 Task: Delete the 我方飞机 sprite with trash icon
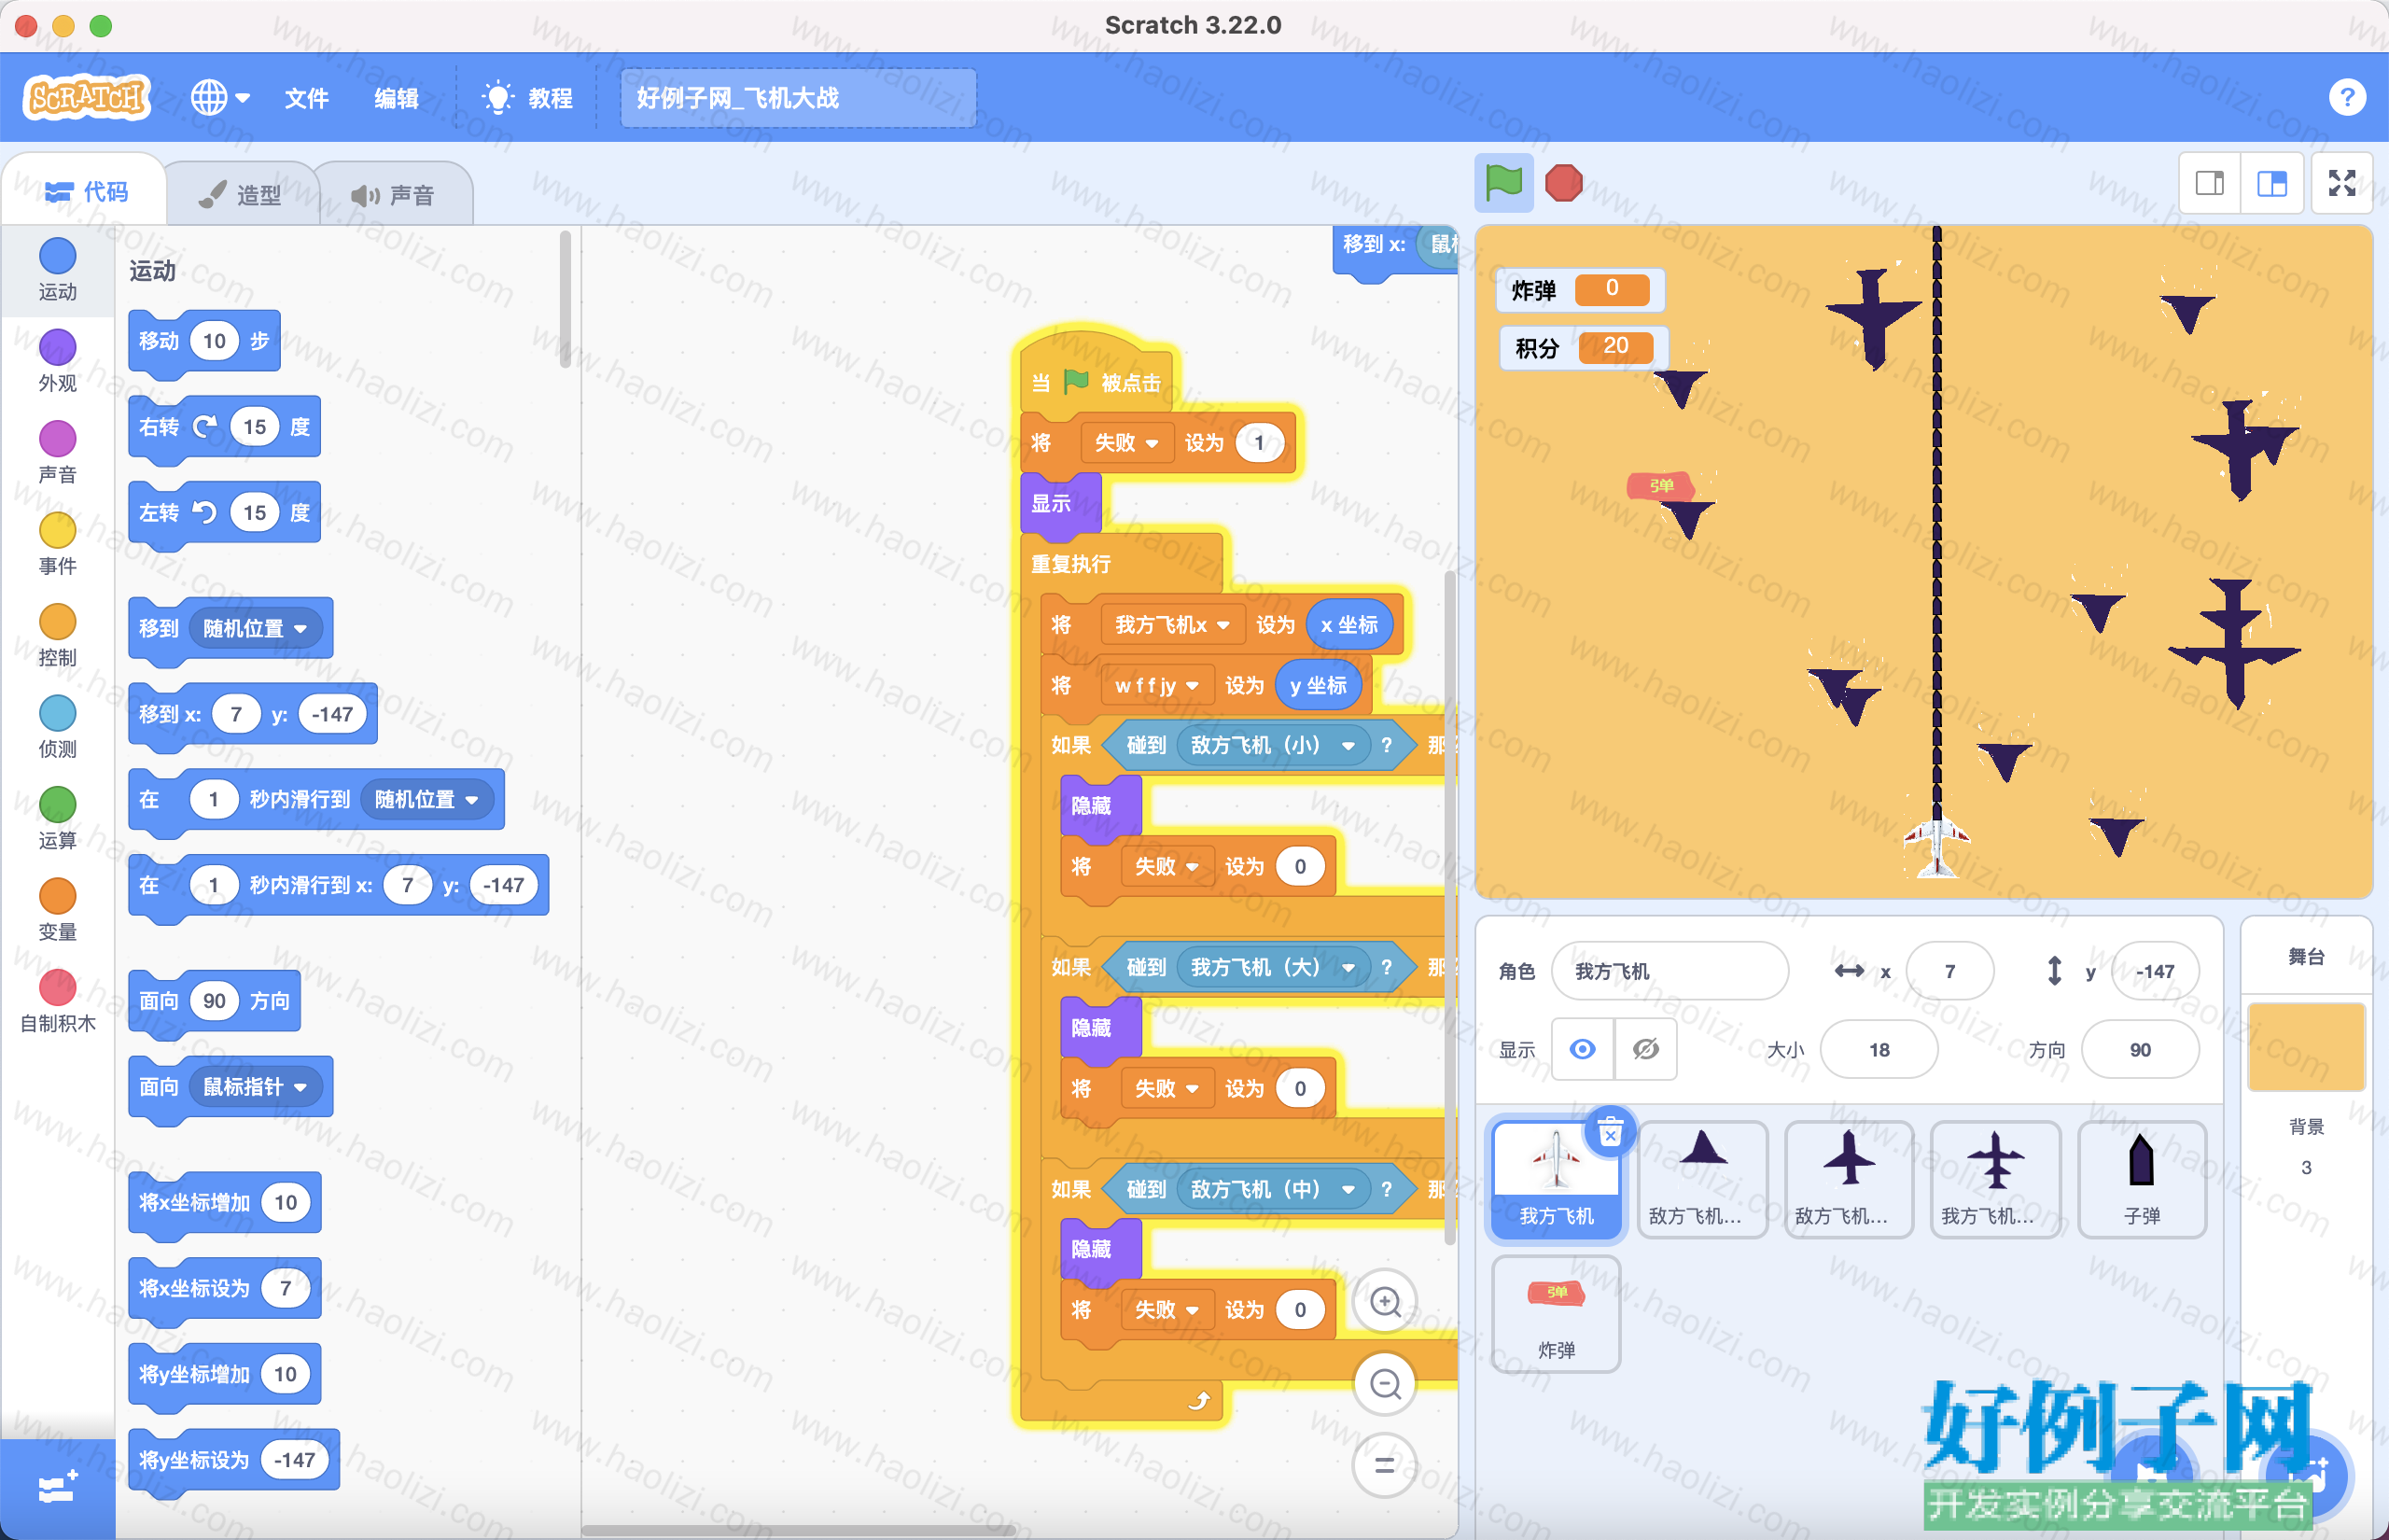pyautogui.click(x=1610, y=1133)
